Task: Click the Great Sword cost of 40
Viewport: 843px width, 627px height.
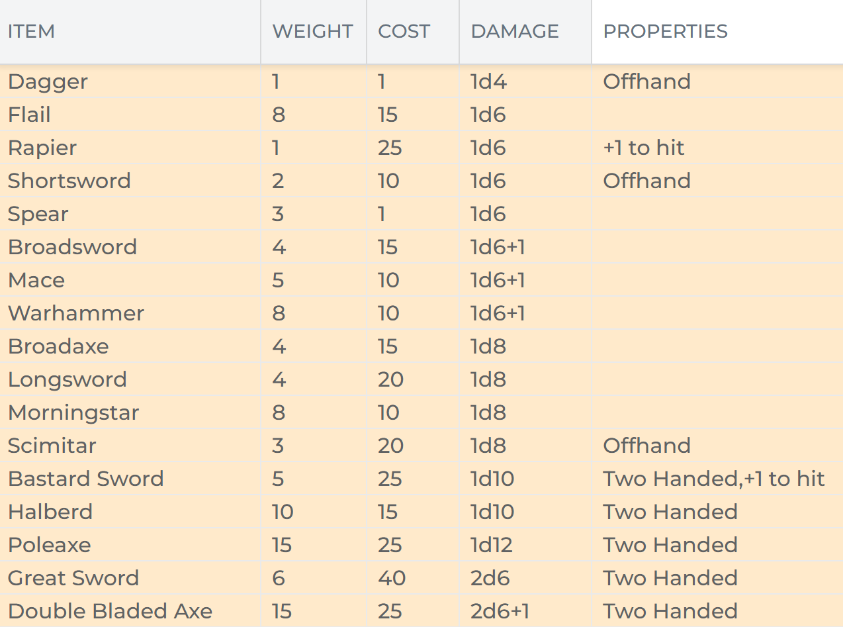Action: pos(392,578)
